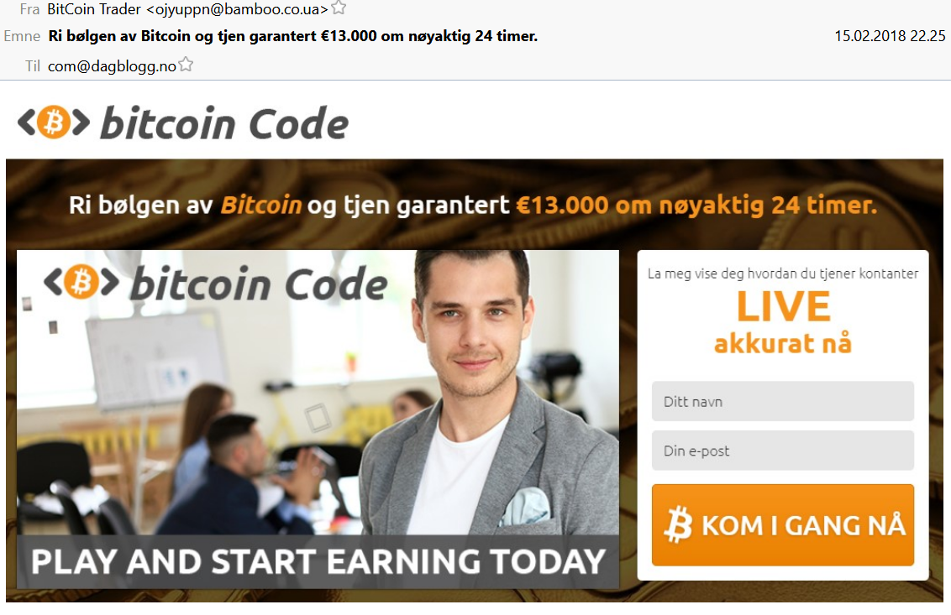
Task: Click the italic Bitcoin word in headline
Action: click(260, 205)
